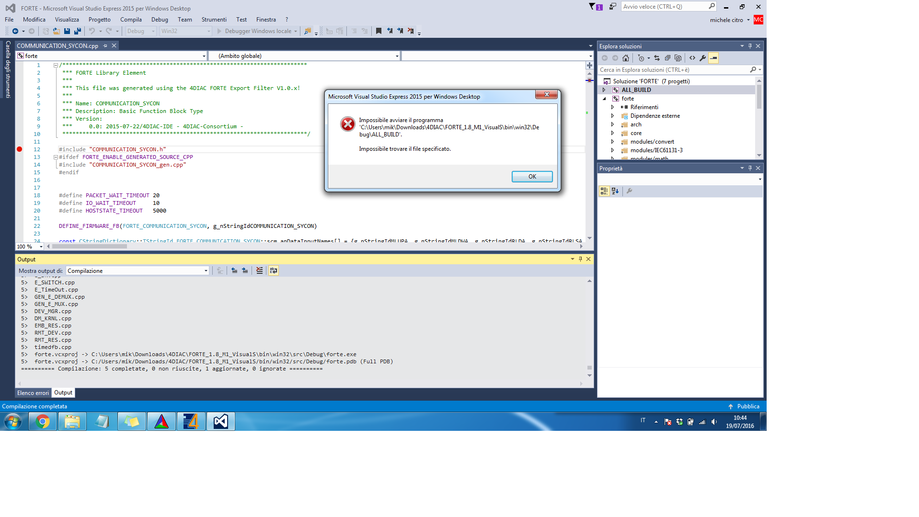Viewport: 919px width, 517px height.
Task: Open the Debug configuration dropdown
Action: pyautogui.click(x=141, y=31)
